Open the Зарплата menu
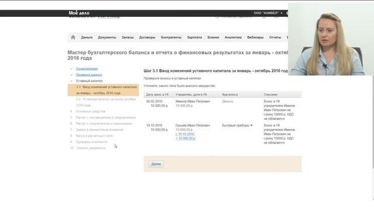This screenshot has width=374, height=210. 195,37
